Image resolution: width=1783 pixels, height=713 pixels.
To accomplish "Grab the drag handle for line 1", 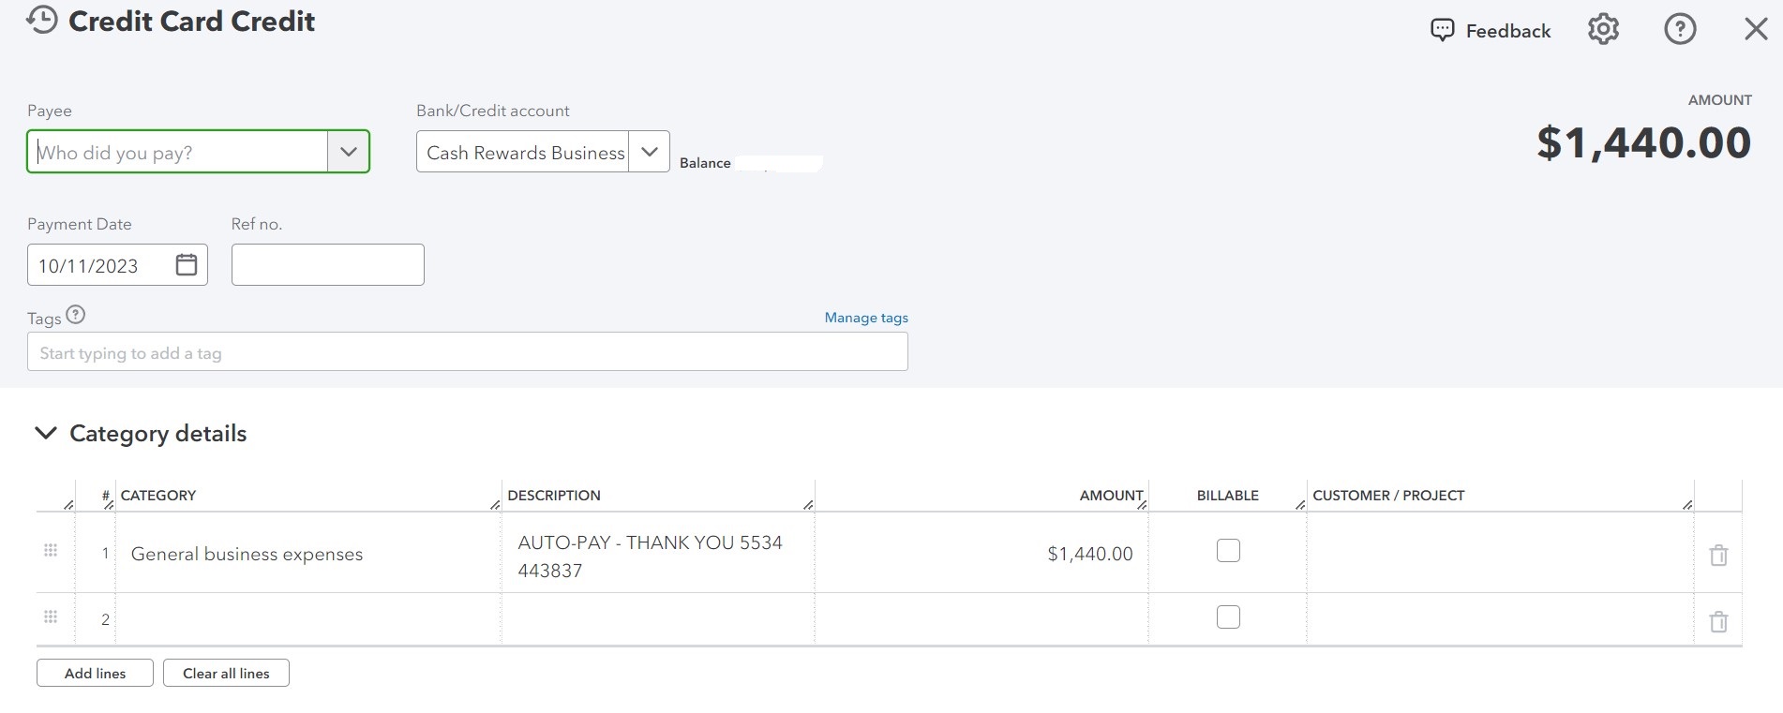I will 51,551.
